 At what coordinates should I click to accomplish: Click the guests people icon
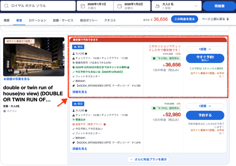pyautogui.click(x=158, y=6)
